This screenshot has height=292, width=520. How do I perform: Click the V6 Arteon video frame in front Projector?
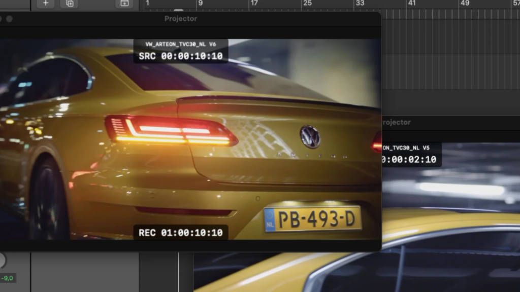pyautogui.click(x=190, y=139)
